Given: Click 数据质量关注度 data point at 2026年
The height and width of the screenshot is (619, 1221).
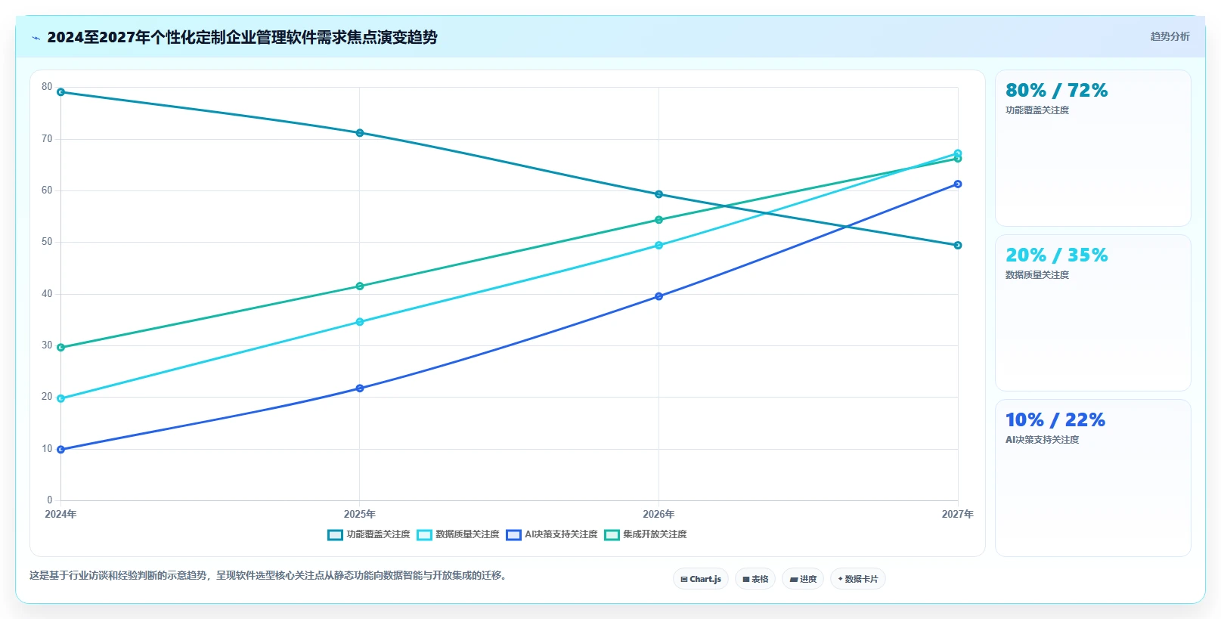Looking at the screenshot, I should [x=659, y=245].
